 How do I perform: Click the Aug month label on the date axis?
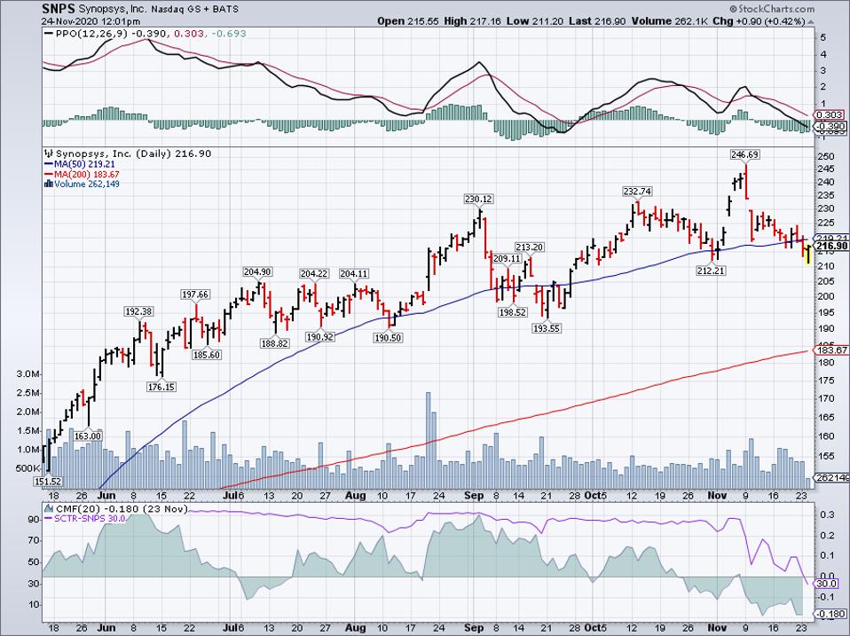pos(355,495)
